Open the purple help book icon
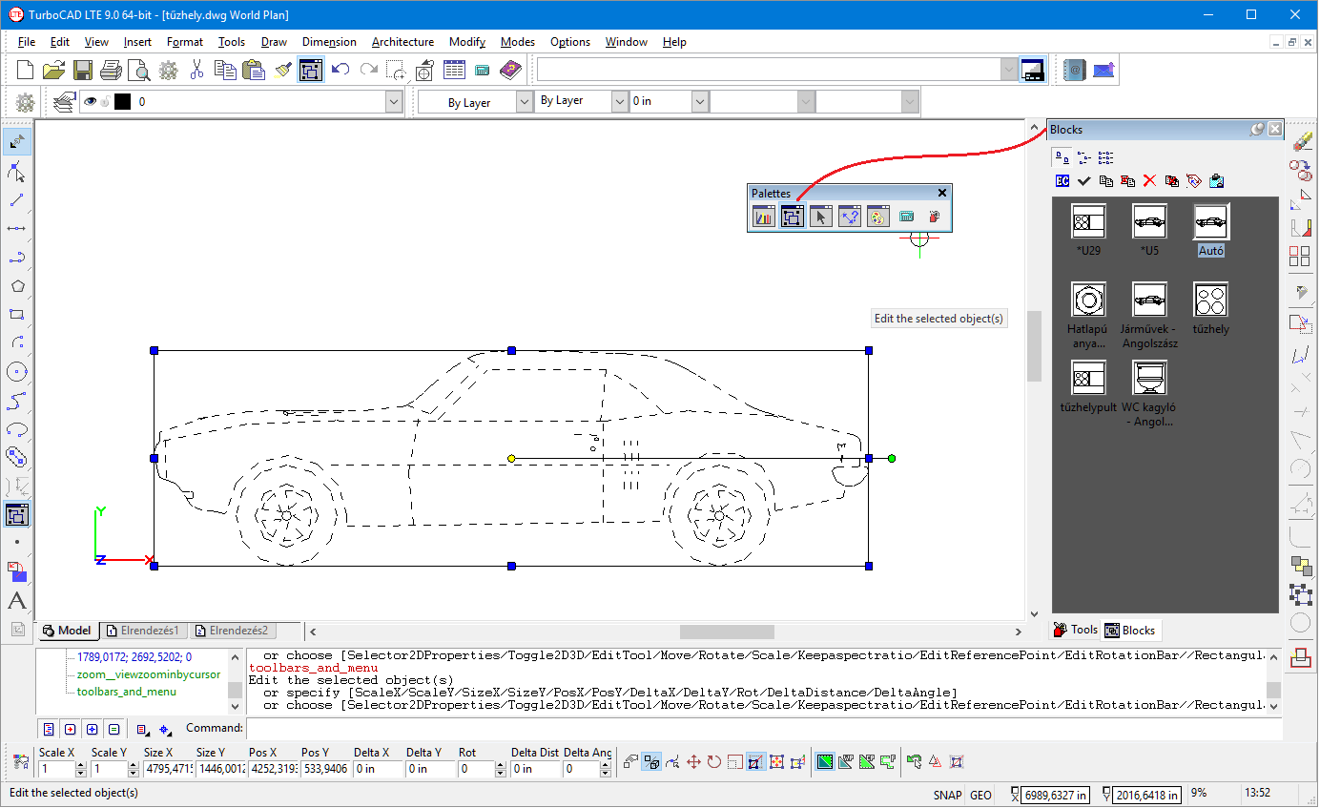Screen dimensions: 1320x808 [511, 70]
